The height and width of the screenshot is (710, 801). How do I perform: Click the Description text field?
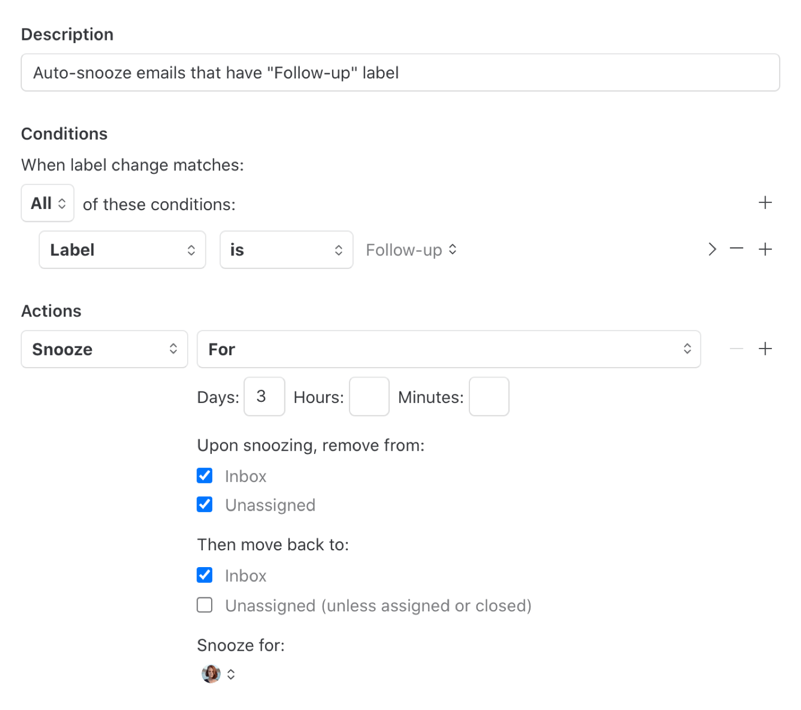tap(400, 73)
